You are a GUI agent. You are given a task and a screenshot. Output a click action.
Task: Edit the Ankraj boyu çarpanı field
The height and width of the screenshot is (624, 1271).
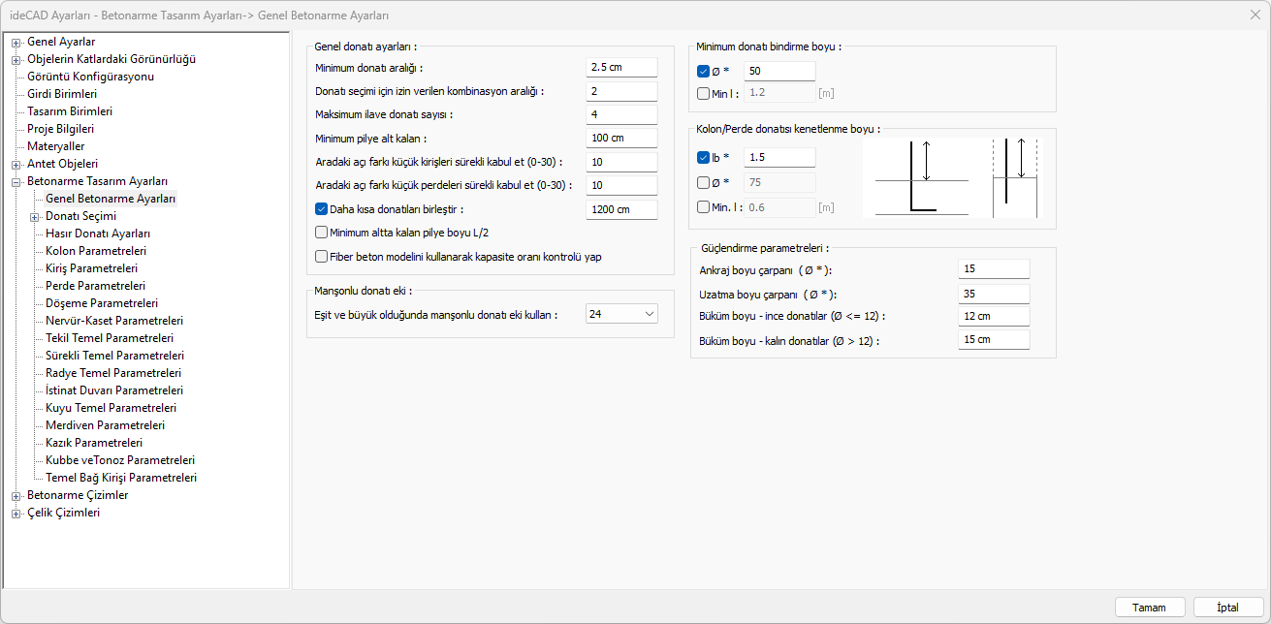click(x=993, y=269)
